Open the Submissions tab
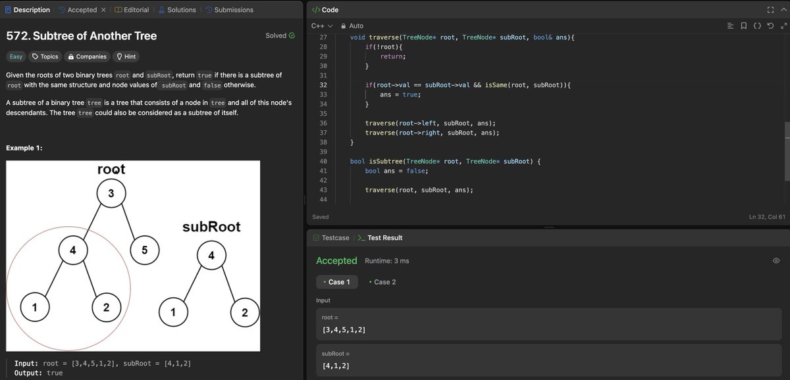The width and height of the screenshot is (790, 380). 228,10
